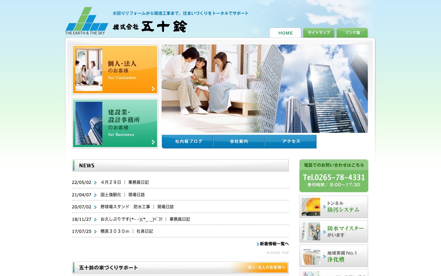
Task: Click the date 20/07/02
Action: (82, 207)
